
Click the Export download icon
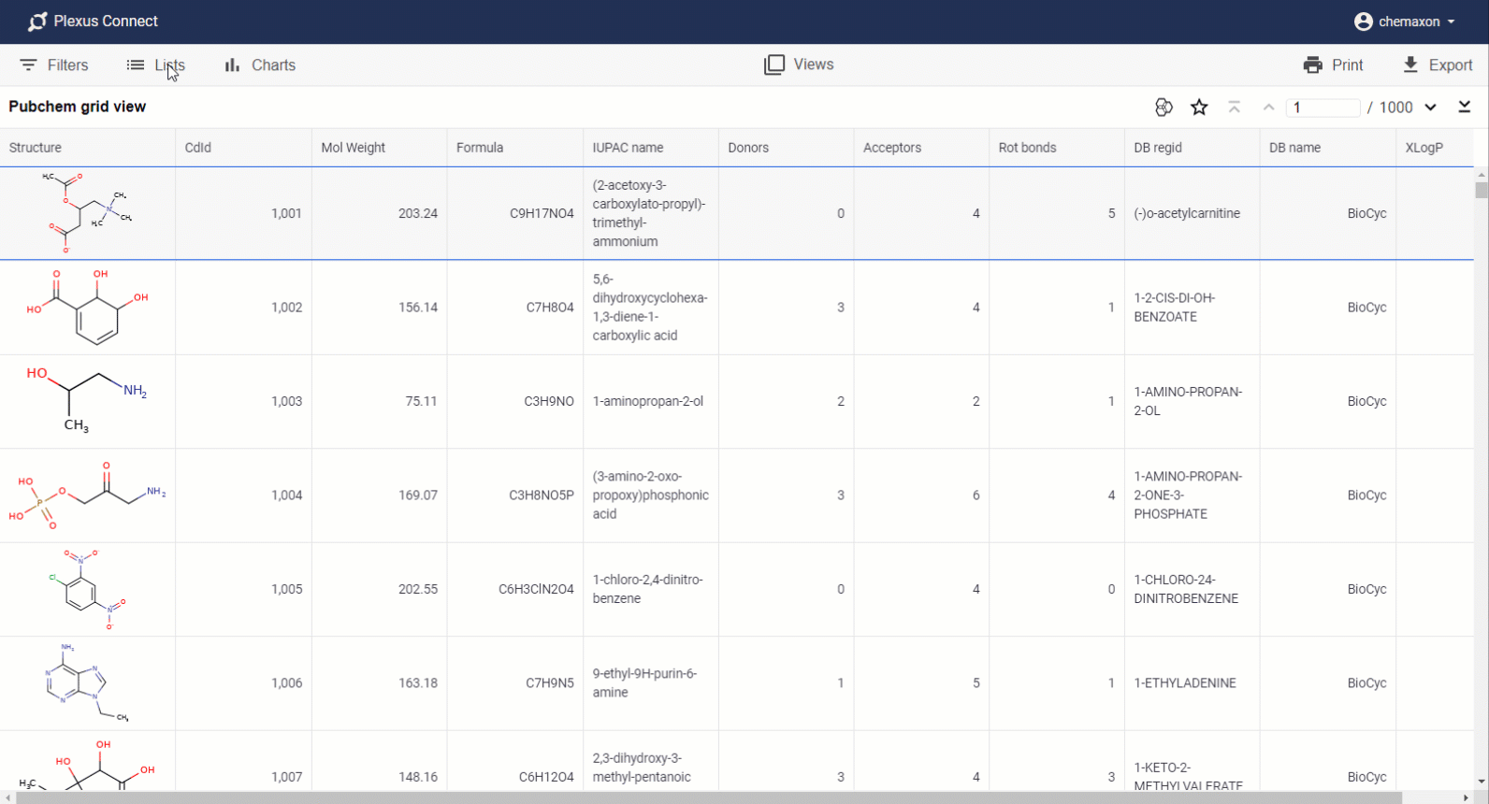point(1410,65)
